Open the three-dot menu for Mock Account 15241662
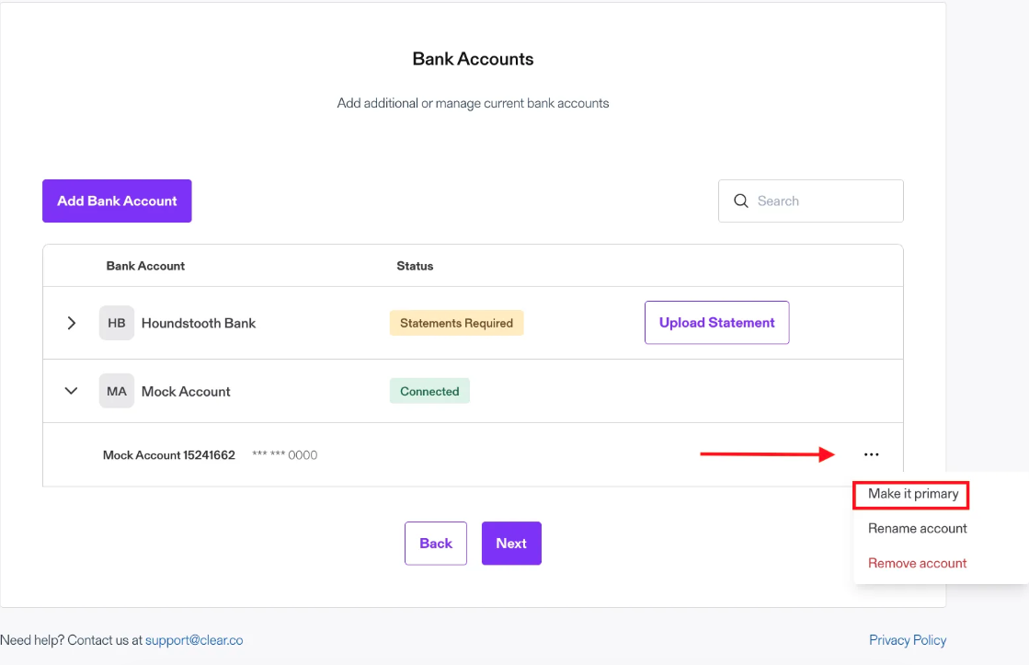 [872, 454]
